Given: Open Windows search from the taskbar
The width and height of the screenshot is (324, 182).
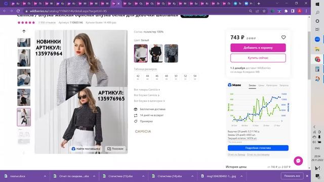Looking at the screenshot, I should click(x=317, y=13).
